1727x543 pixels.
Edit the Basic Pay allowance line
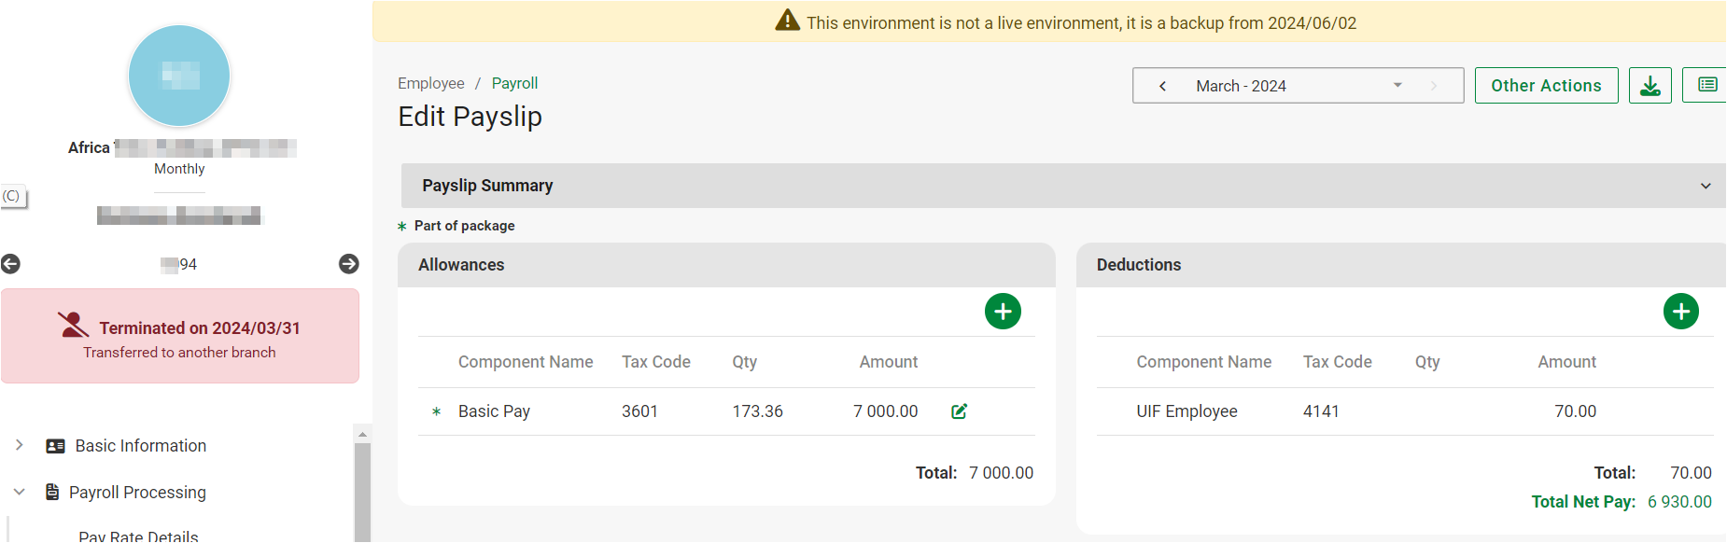tap(959, 411)
